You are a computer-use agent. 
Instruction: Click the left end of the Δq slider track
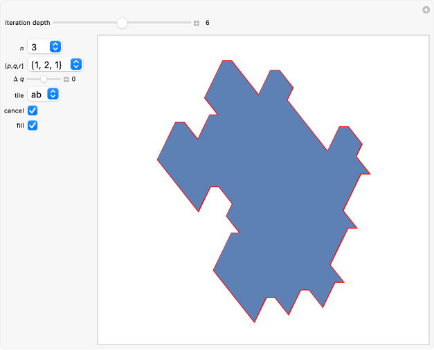[28, 79]
